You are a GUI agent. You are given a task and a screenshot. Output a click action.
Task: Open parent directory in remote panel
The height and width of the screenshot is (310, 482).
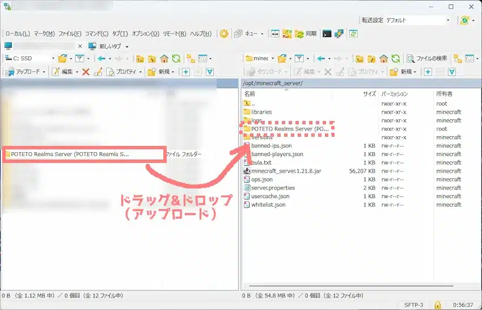point(359,58)
